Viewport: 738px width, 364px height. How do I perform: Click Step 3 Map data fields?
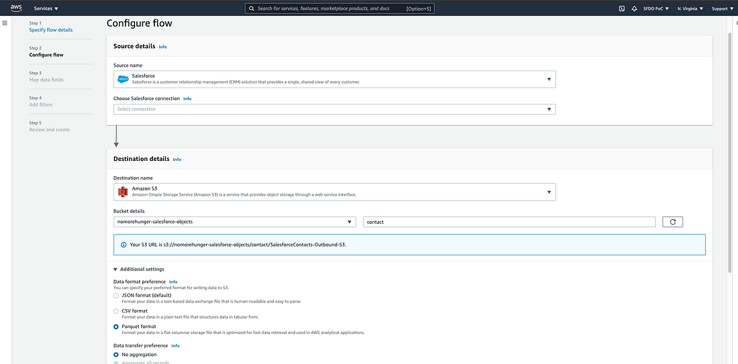click(46, 79)
